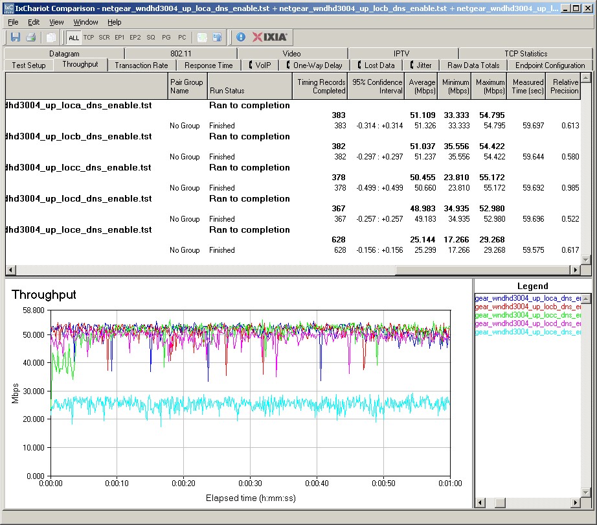Click the IXIA logo in toolbar

click(270, 37)
